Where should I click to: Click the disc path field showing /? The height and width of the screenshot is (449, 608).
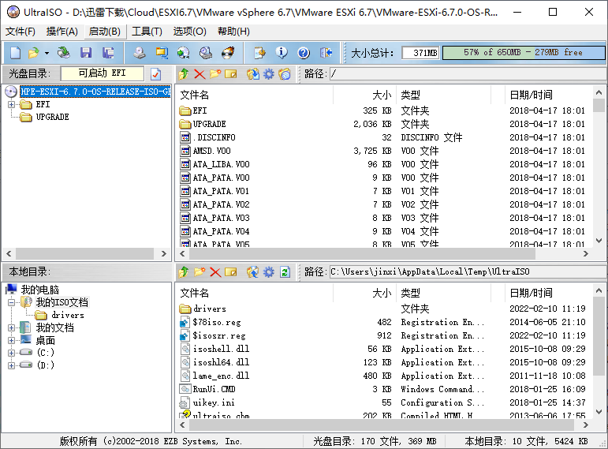[x=468, y=73]
